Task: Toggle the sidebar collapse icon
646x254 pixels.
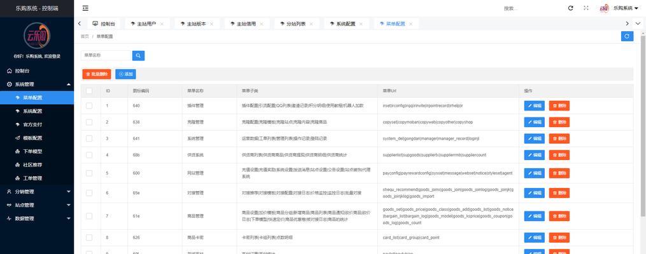Action: [x=85, y=8]
